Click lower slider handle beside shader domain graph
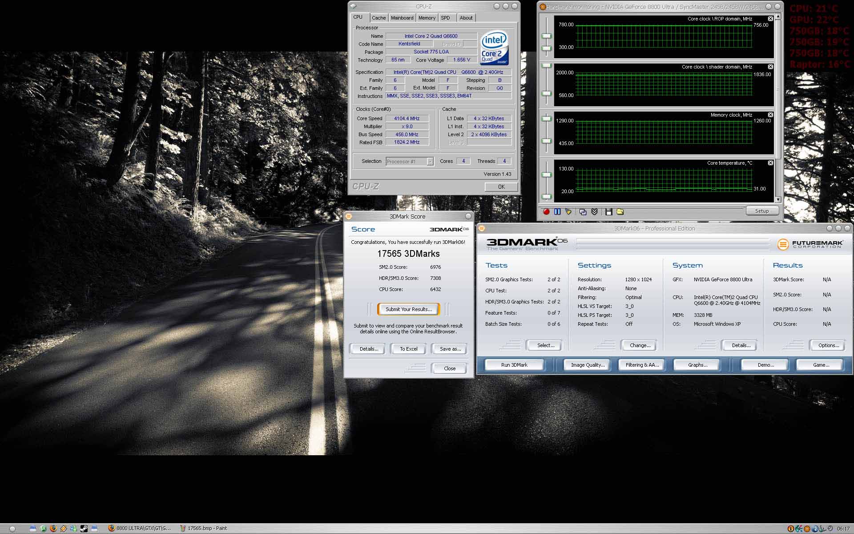Image resolution: width=854 pixels, height=534 pixels. [x=547, y=93]
